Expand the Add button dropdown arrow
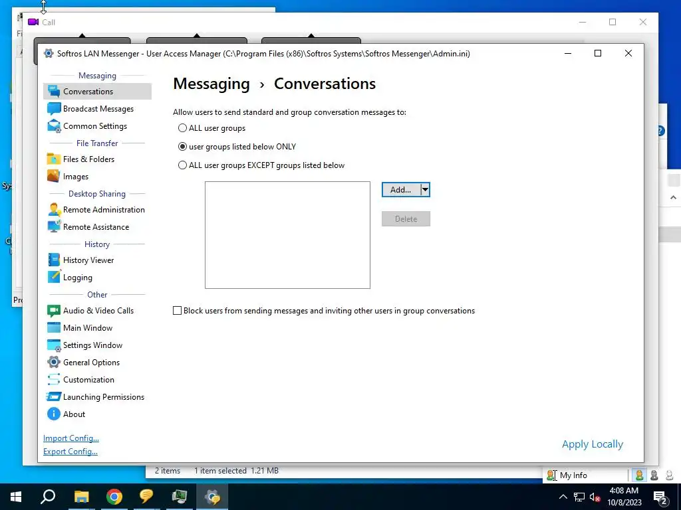681x510 pixels. tap(425, 189)
